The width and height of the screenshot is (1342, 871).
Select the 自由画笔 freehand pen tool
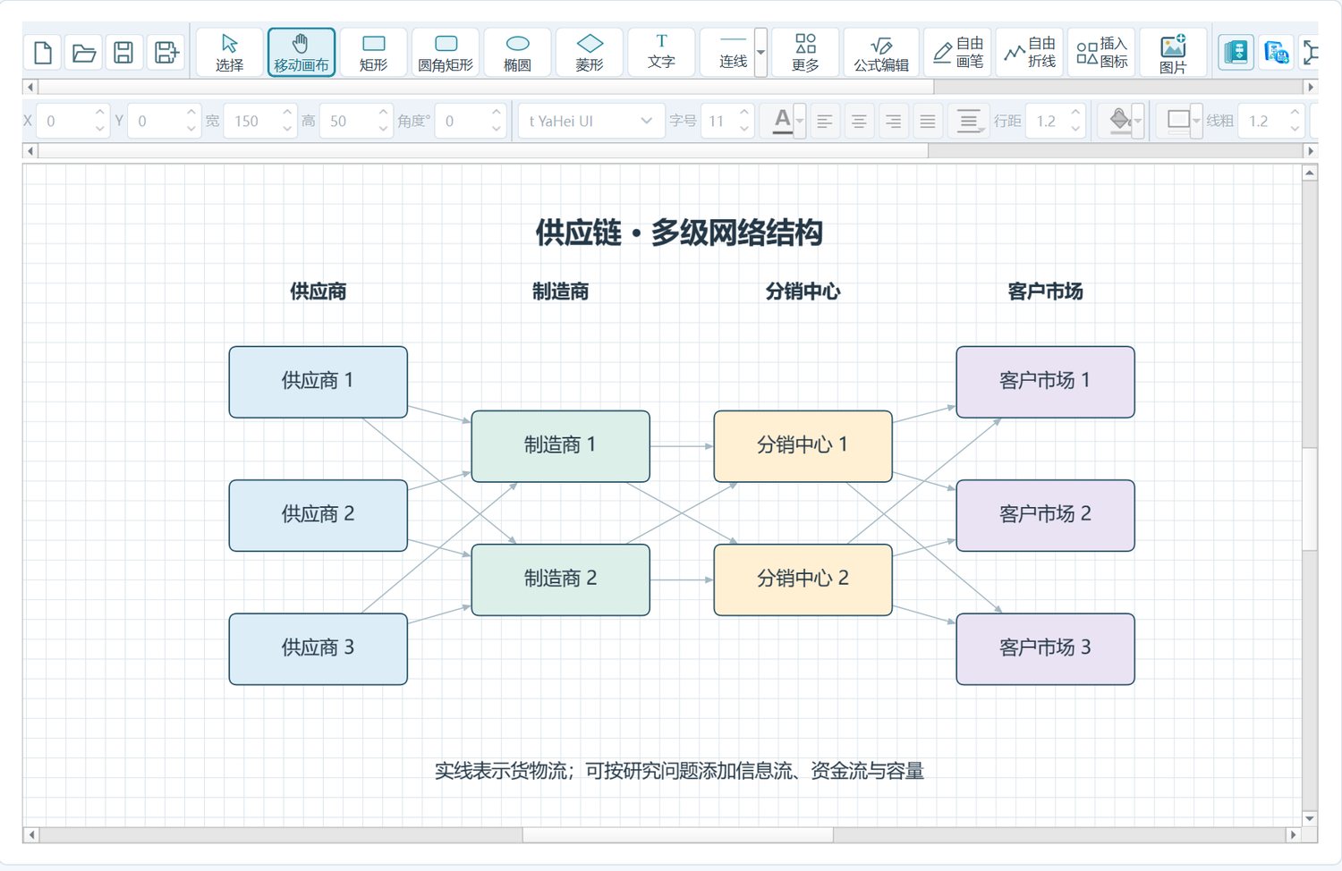(957, 53)
